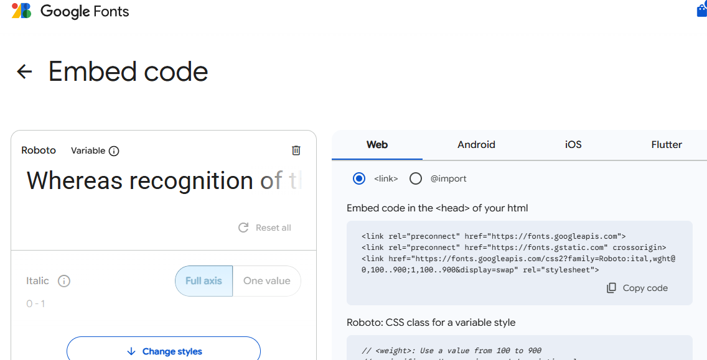
Task: Select the <link> radio button
Action: pyautogui.click(x=359, y=178)
